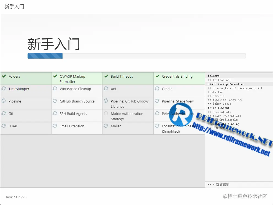Select the GitHub Branch Source label
The width and height of the screenshot is (273, 205).
[x=77, y=101]
